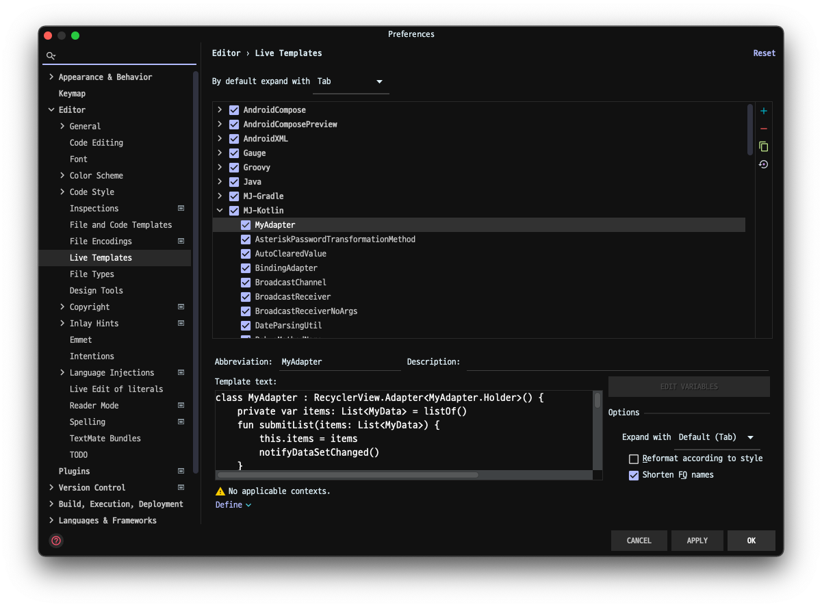Open help via the question mark icon
Viewport: 822px width, 607px height.
coord(55,541)
